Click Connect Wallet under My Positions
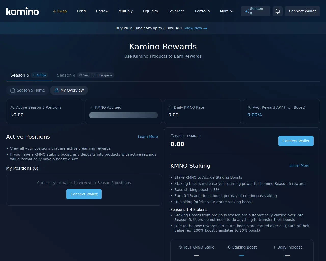The height and width of the screenshot is (261, 326). pyautogui.click(x=84, y=194)
